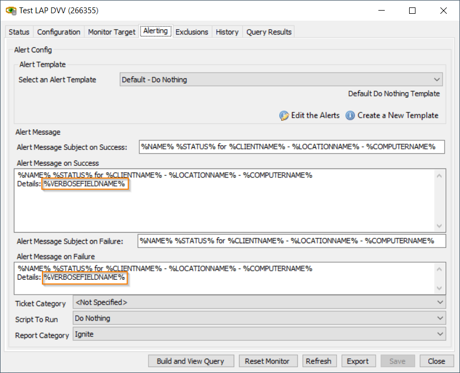
Task: Open the Report Category dropdown
Action: [x=259, y=334]
